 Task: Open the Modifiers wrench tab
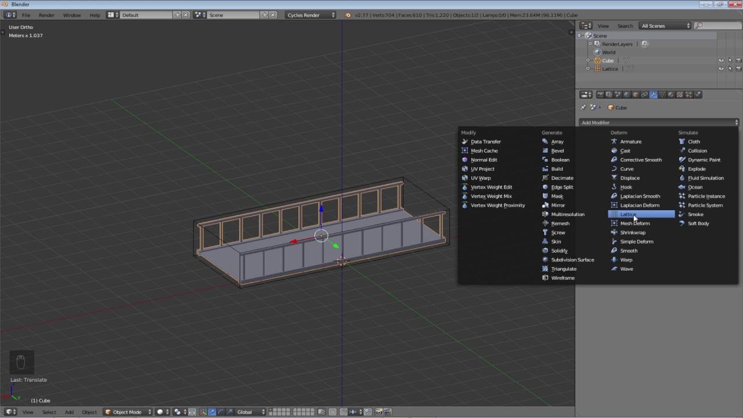653,95
